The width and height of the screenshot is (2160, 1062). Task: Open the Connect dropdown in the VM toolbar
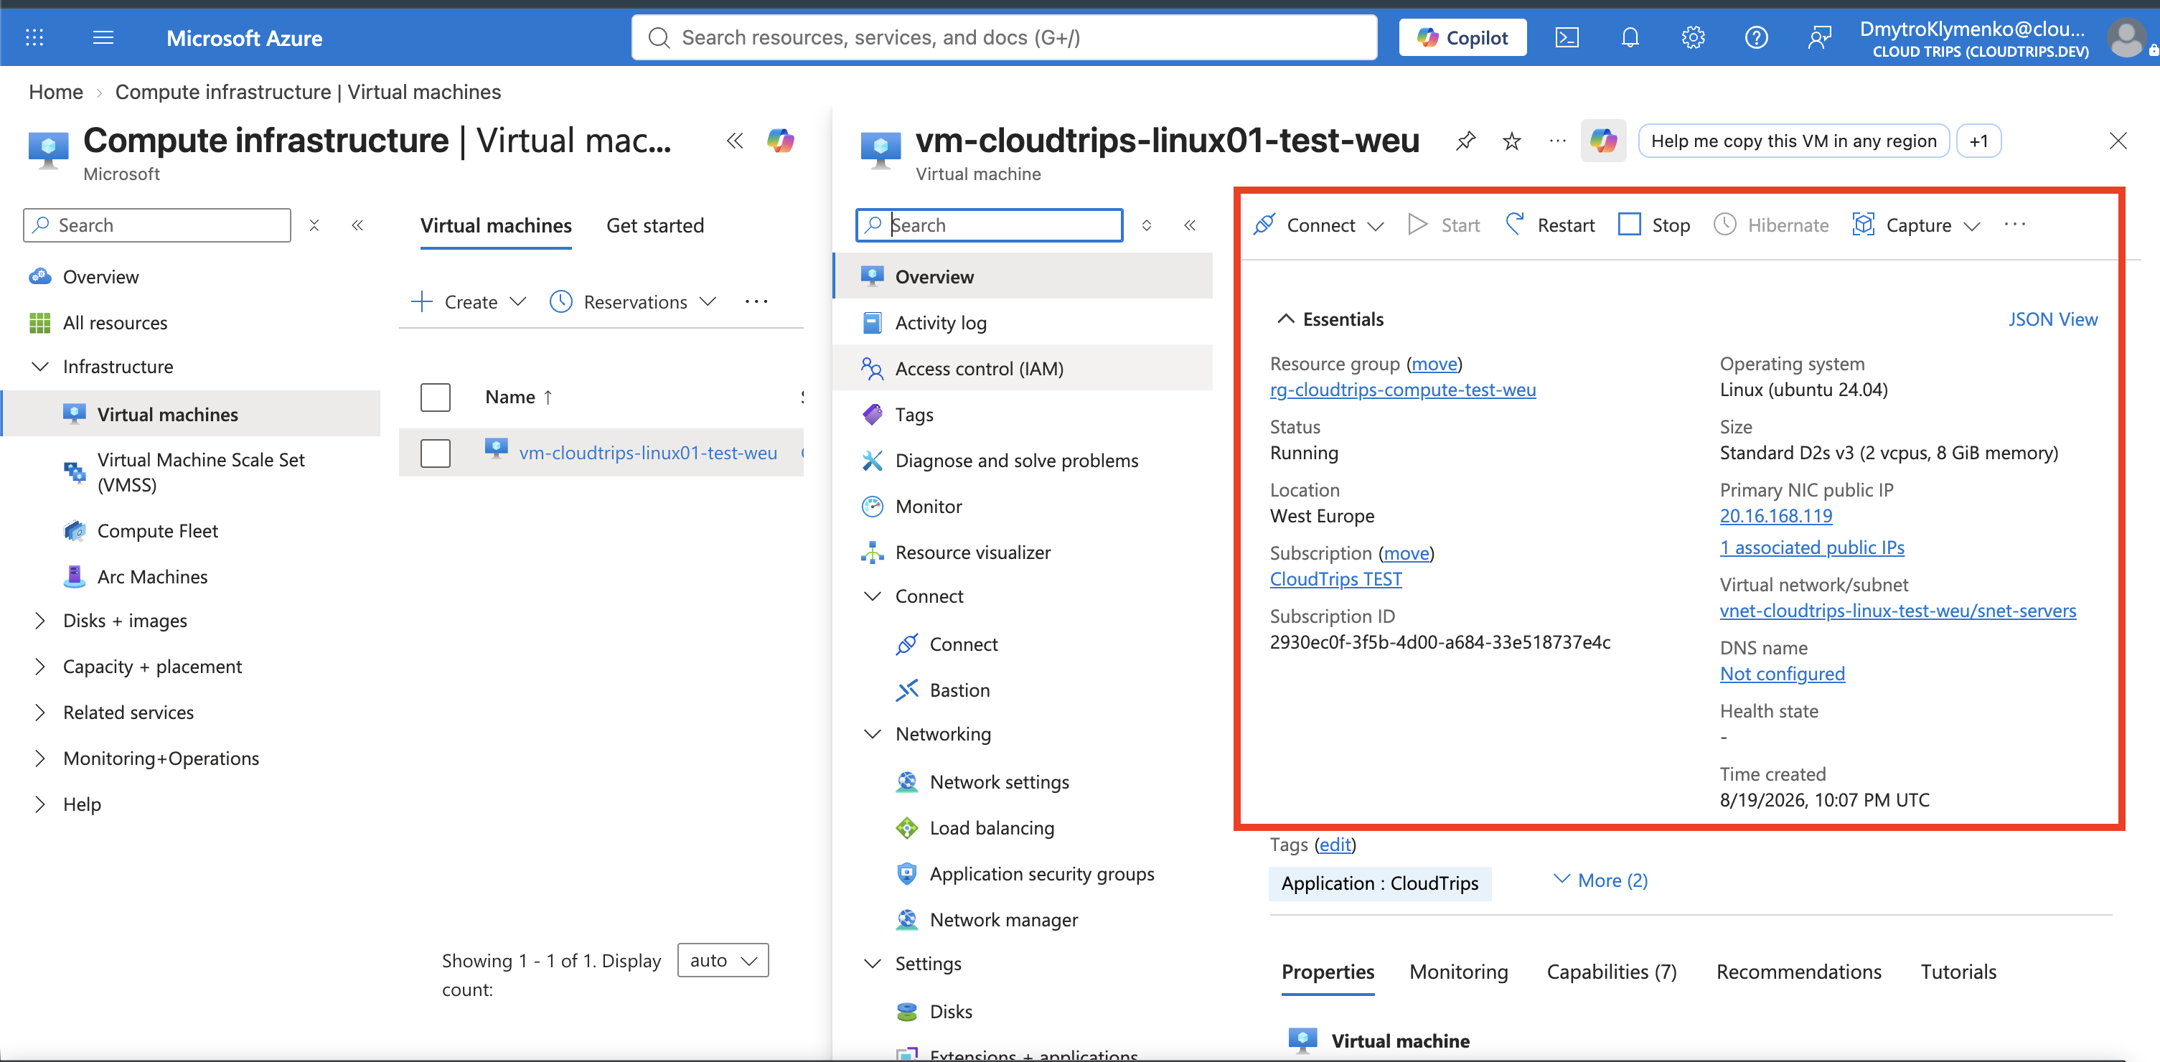point(1318,225)
